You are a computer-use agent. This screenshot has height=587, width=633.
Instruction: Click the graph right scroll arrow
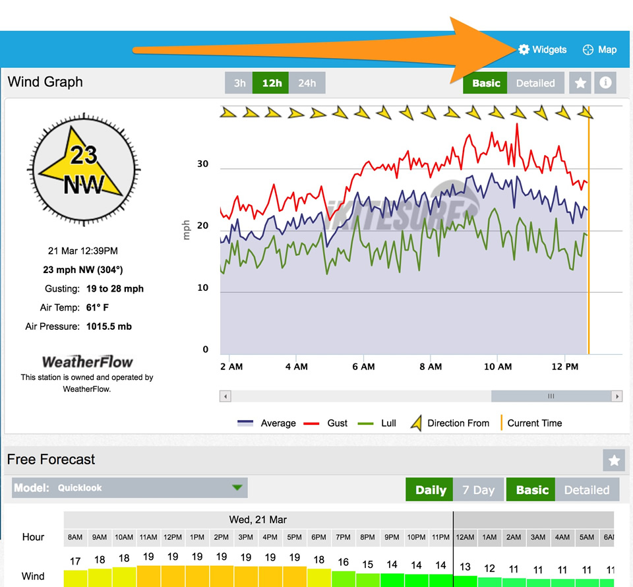(x=617, y=396)
